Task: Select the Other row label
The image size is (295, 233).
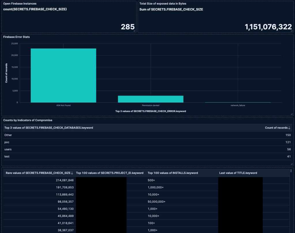Action: pyautogui.click(x=8, y=135)
